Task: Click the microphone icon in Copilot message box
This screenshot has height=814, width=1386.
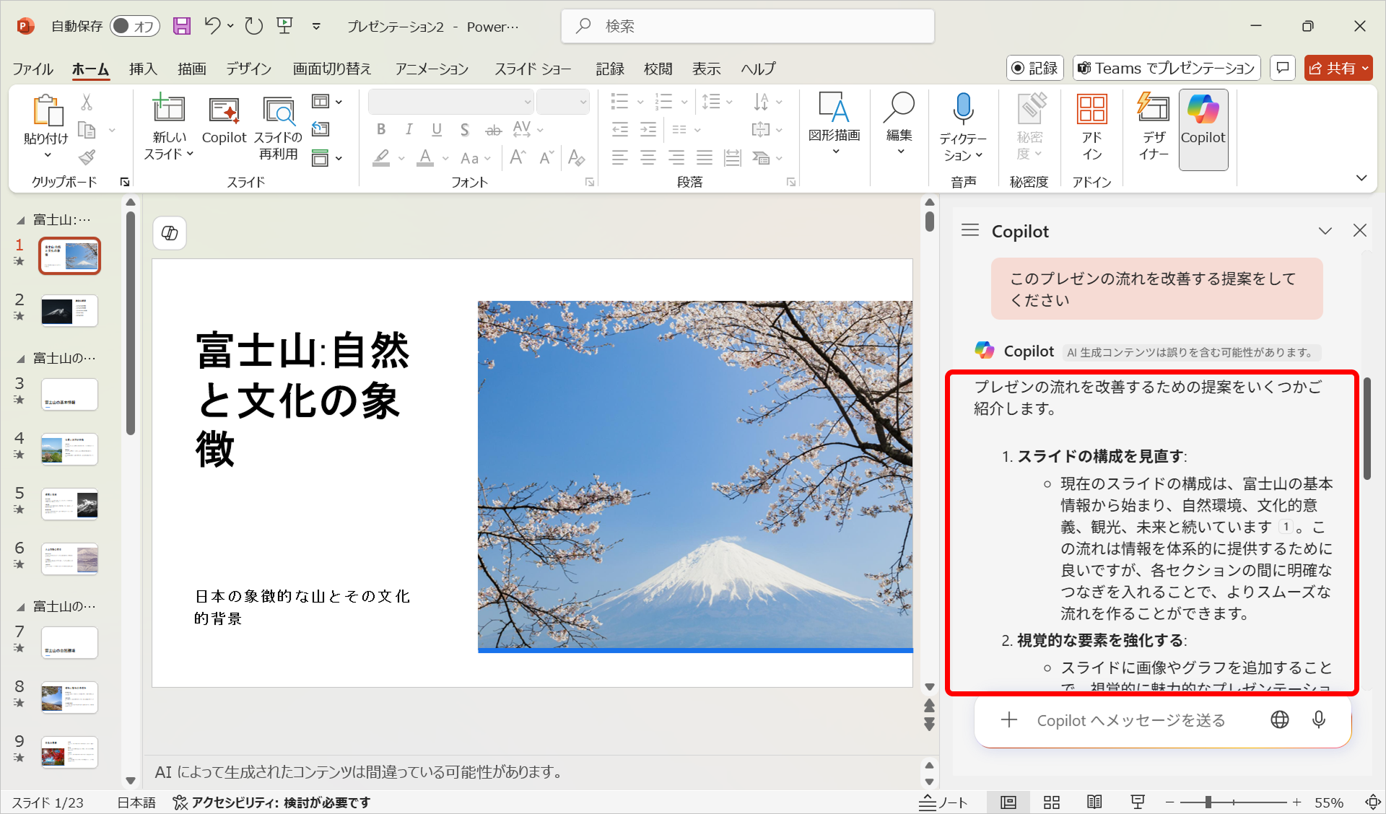Action: click(1319, 719)
